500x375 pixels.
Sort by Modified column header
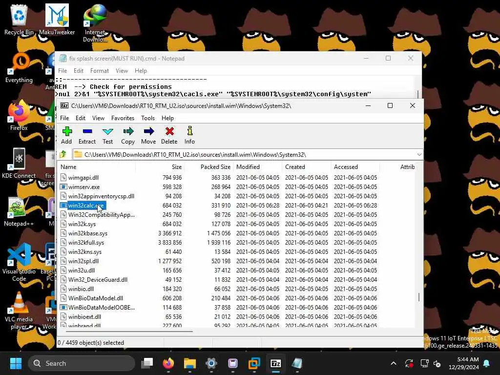258,167
